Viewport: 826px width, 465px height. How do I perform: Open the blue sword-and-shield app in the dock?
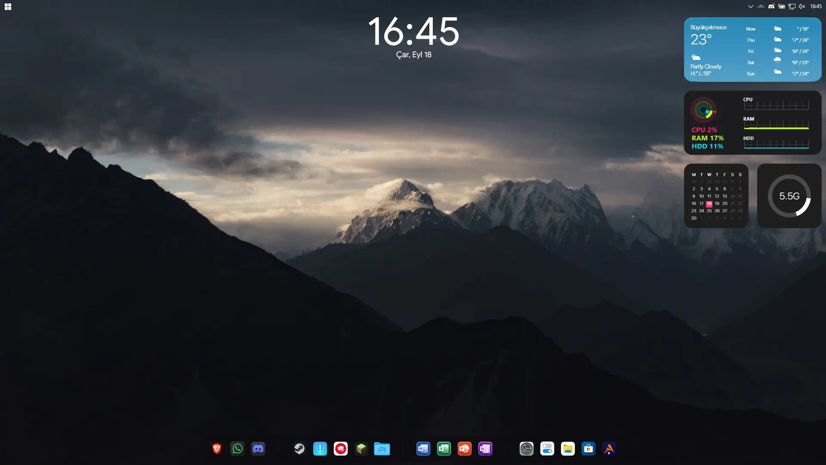[x=320, y=449]
